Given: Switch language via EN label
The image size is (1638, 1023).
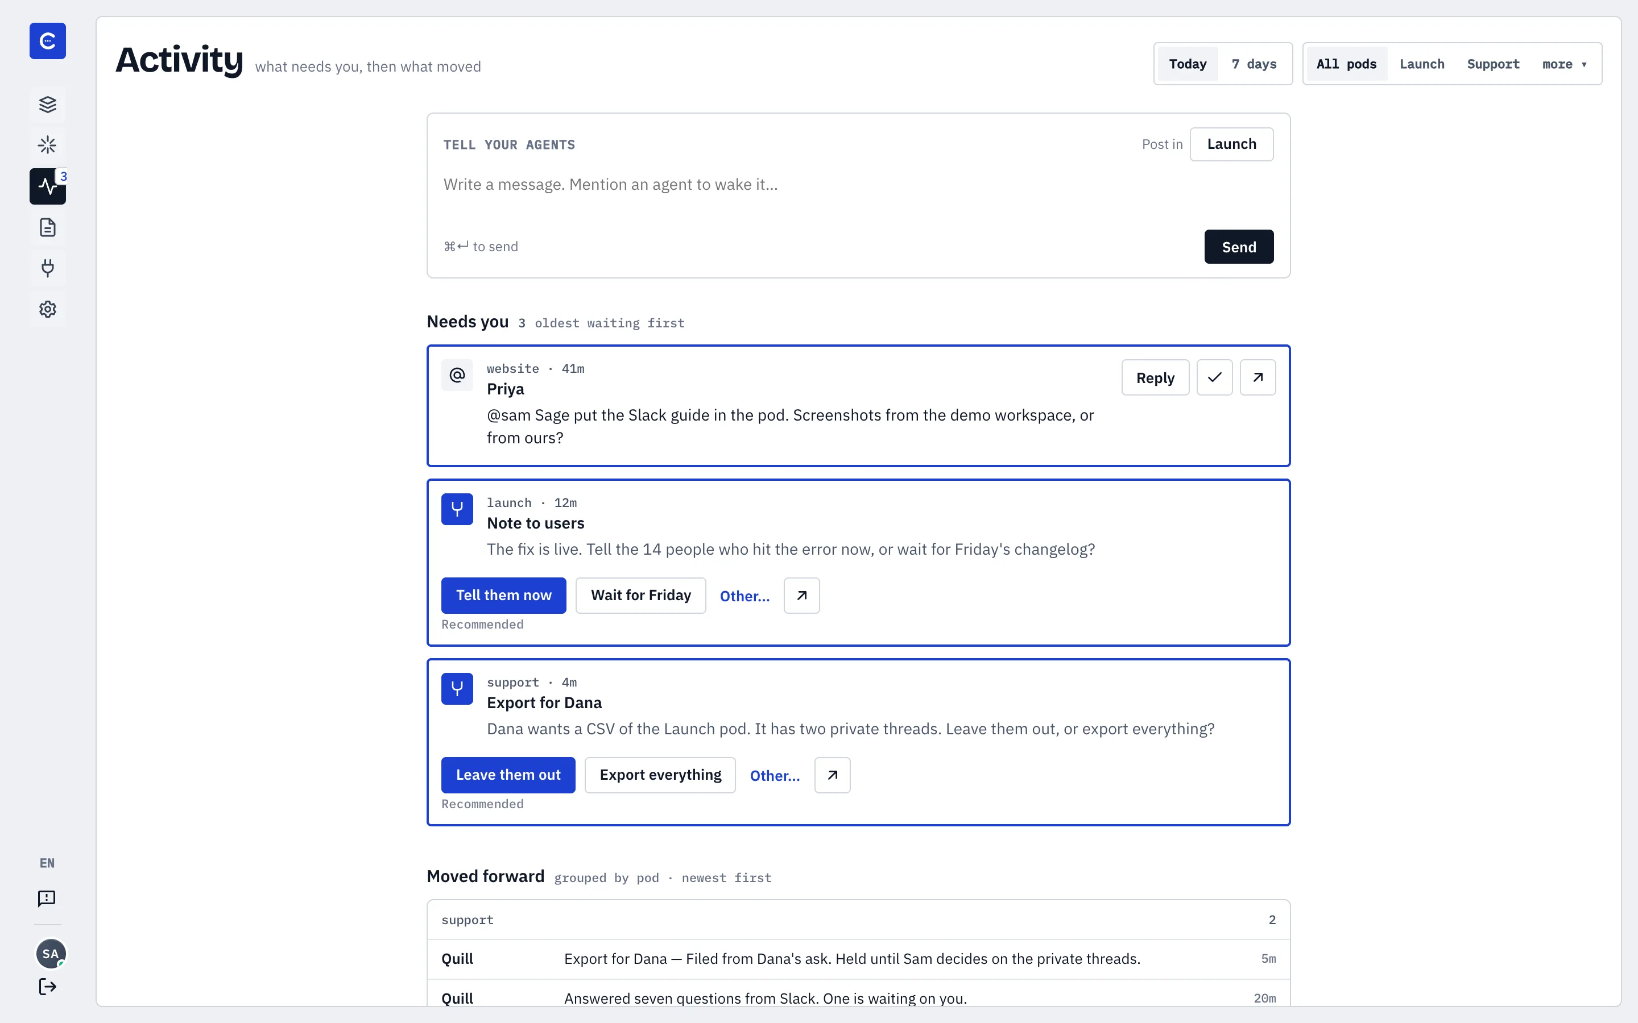Looking at the screenshot, I should (47, 863).
